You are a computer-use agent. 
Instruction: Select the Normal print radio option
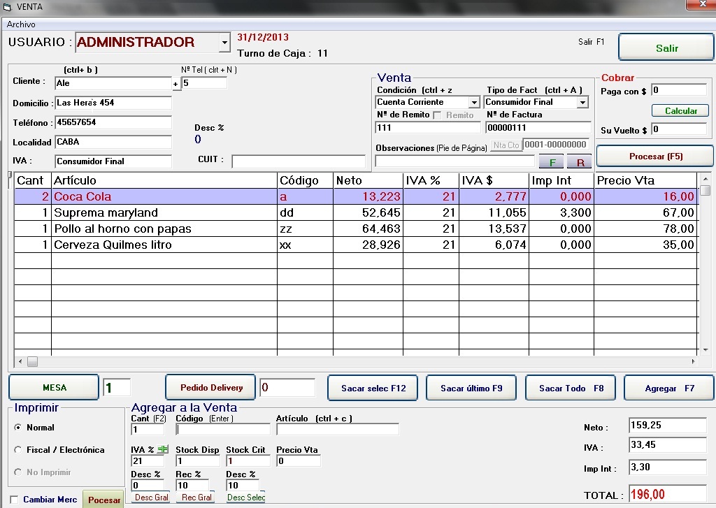[x=17, y=428]
